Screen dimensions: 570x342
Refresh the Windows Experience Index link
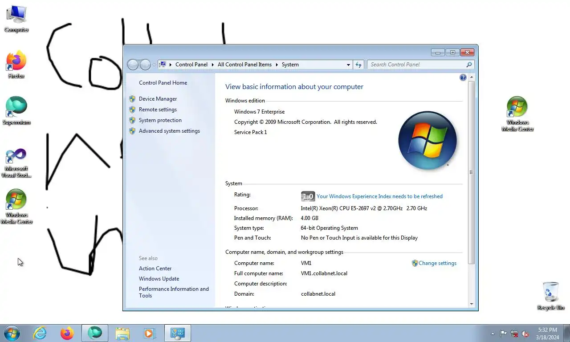click(379, 196)
